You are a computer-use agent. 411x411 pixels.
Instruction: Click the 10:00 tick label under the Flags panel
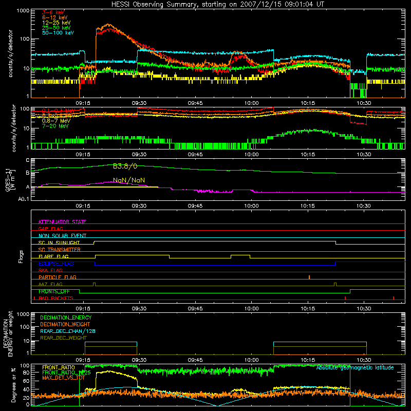tap(251, 309)
